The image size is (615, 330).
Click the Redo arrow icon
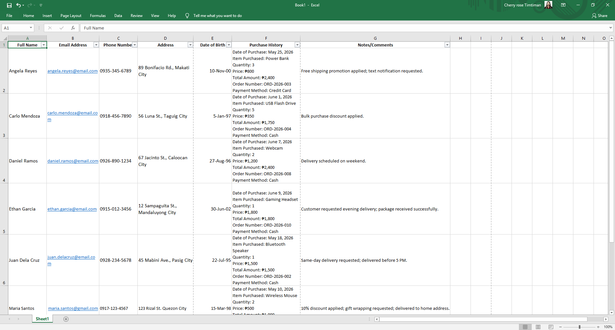(x=30, y=5)
